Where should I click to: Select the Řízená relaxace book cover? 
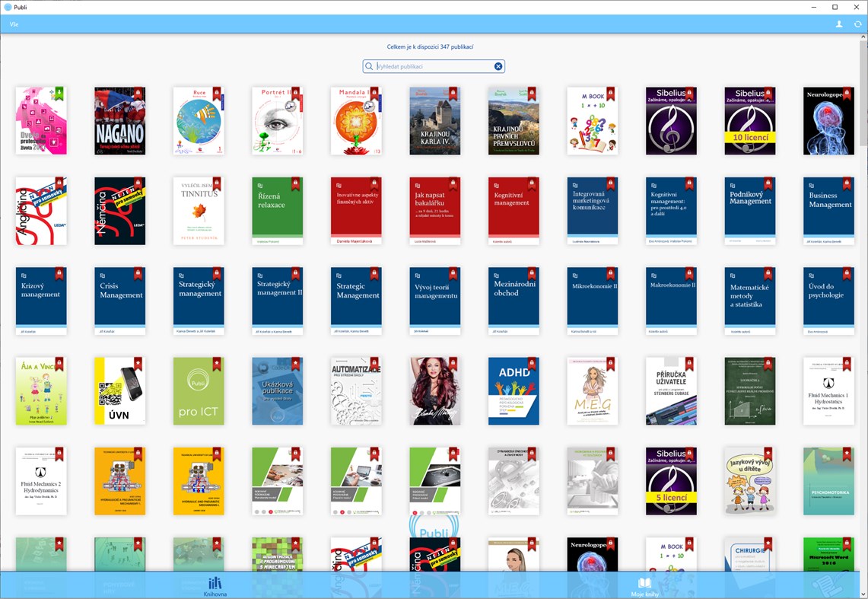click(x=277, y=211)
